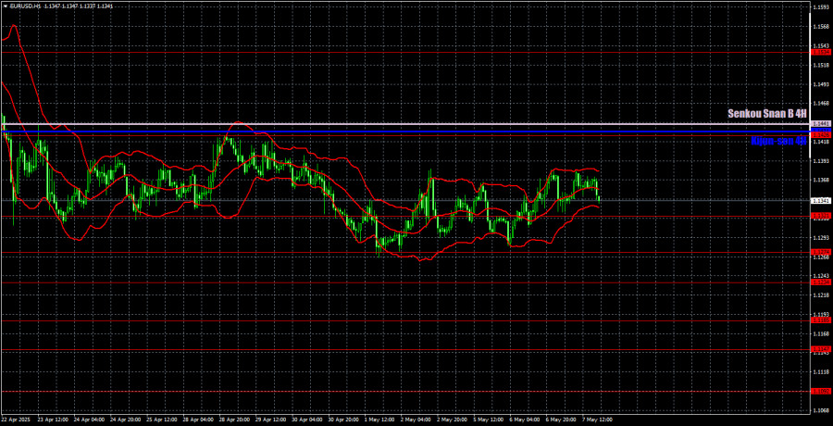Select the 1.1092 red horizontal level line
This screenshot has width=833, height=426.
coord(404,392)
